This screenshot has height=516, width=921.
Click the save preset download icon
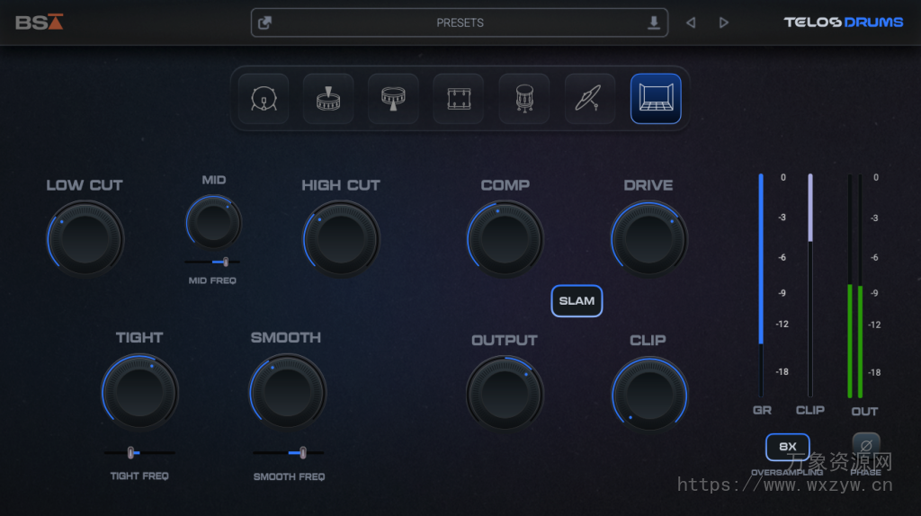pos(653,22)
